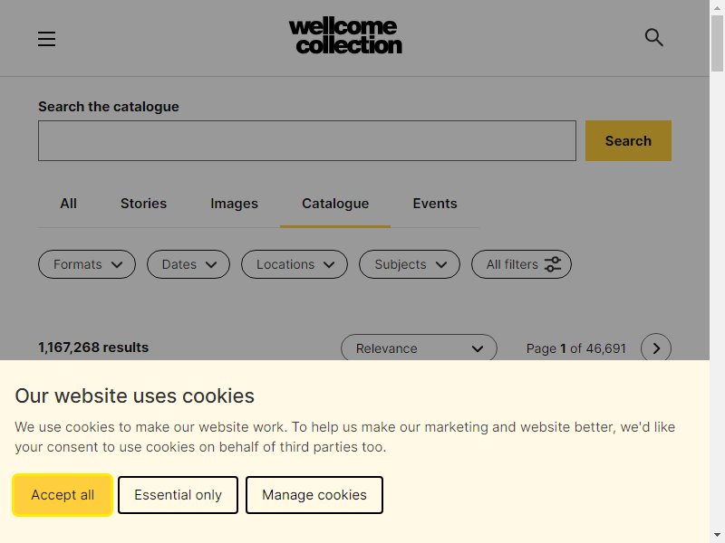The height and width of the screenshot is (543, 725).
Task: Switch to the Images tab
Action: pyautogui.click(x=234, y=204)
